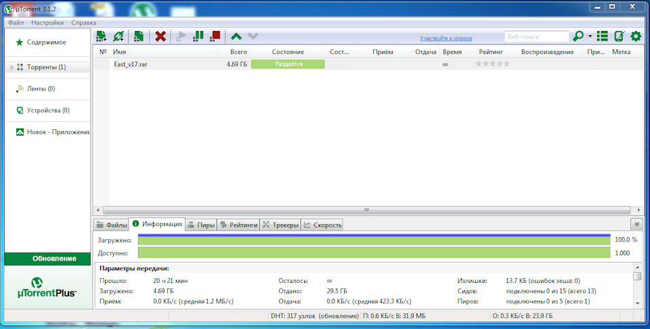This screenshot has height=329, width=650.
Task: Select the East_v17.rar torrent row
Action: click(x=369, y=64)
